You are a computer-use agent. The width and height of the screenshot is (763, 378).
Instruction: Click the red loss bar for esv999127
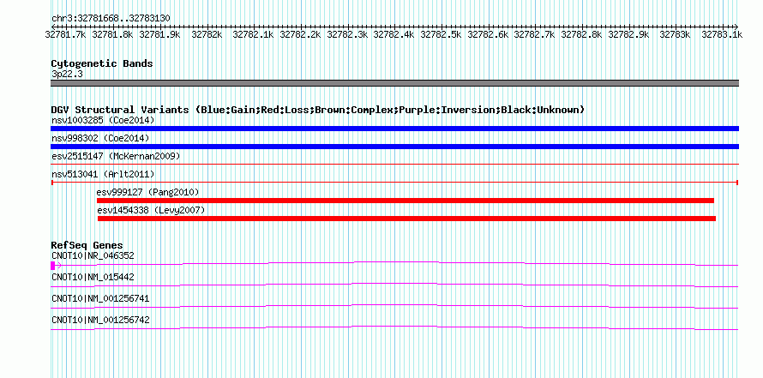pos(406,201)
